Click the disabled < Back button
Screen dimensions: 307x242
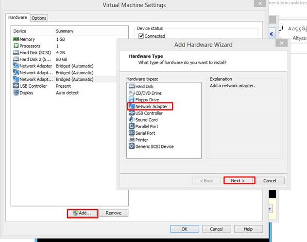(206, 180)
